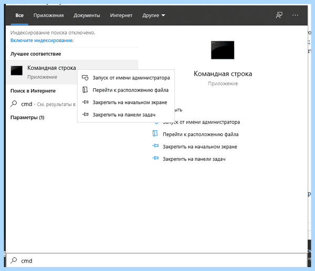Choose Закрепить на панели задач in context menu

[126, 114]
